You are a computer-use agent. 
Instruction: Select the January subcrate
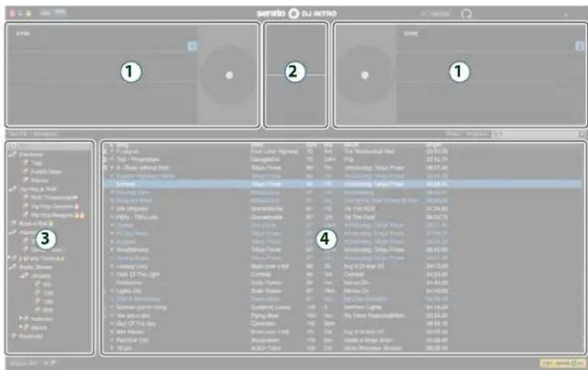coord(41,276)
